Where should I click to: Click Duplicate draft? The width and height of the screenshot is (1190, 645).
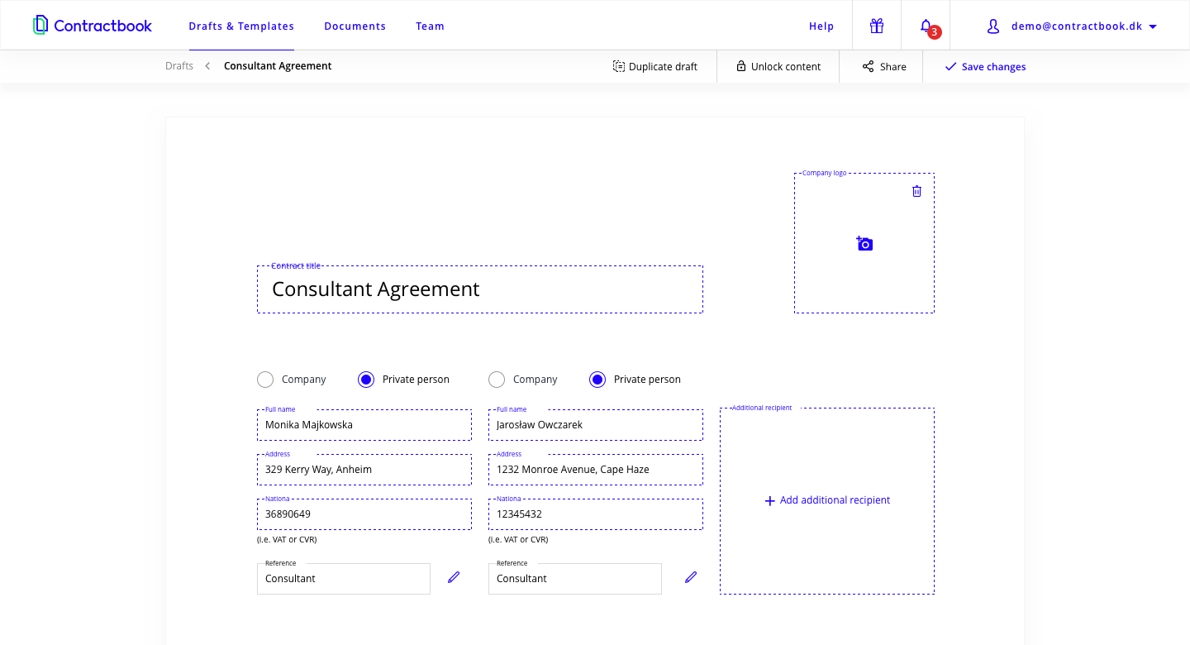(655, 67)
